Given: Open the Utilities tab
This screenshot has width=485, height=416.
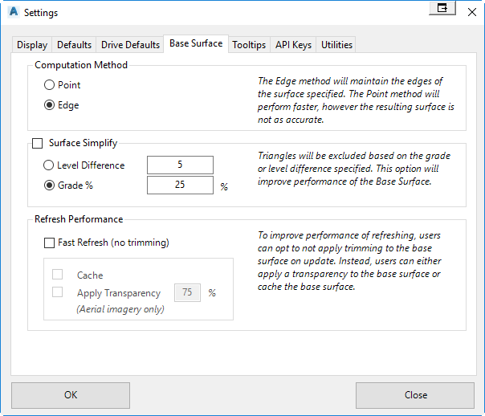Looking at the screenshot, I should pos(336,45).
